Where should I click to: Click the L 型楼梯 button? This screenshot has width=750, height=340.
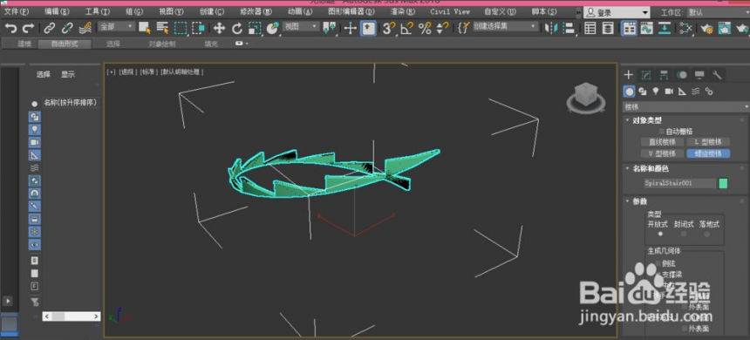tap(708, 142)
